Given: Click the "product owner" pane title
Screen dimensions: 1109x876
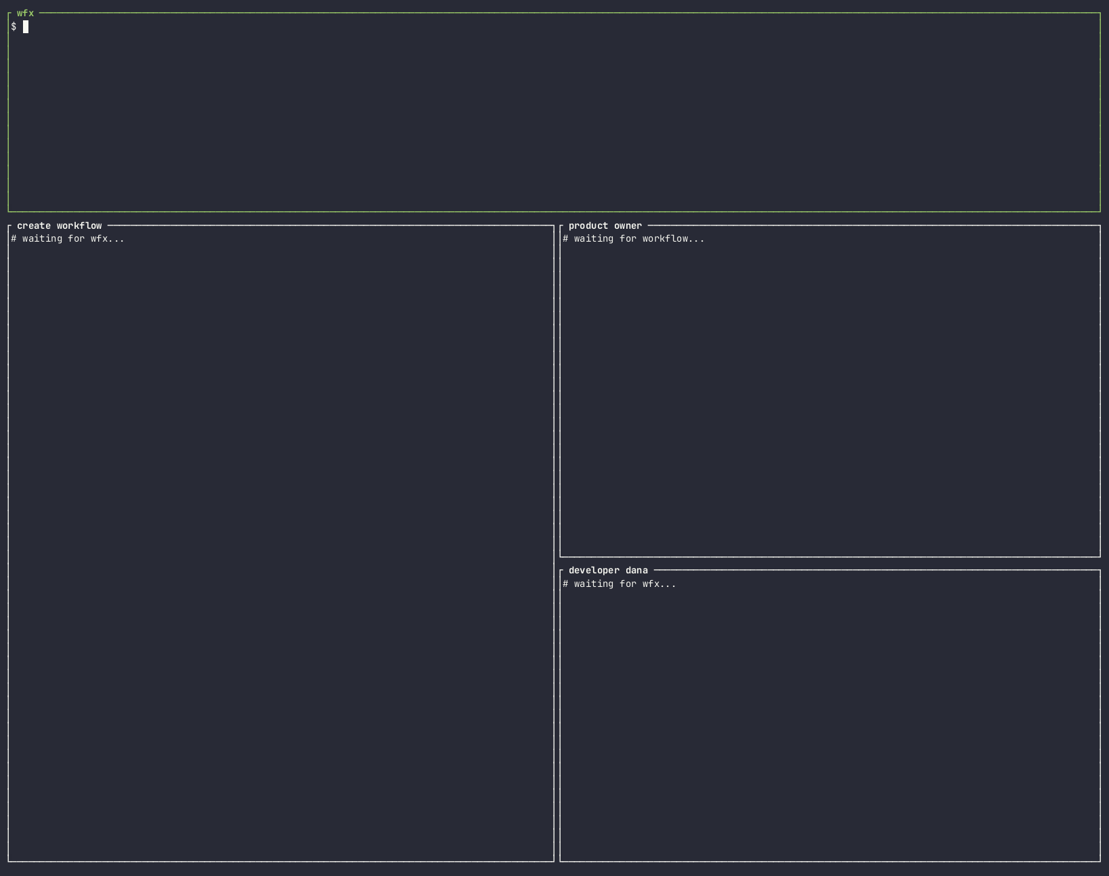Looking at the screenshot, I should pyautogui.click(x=605, y=225).
